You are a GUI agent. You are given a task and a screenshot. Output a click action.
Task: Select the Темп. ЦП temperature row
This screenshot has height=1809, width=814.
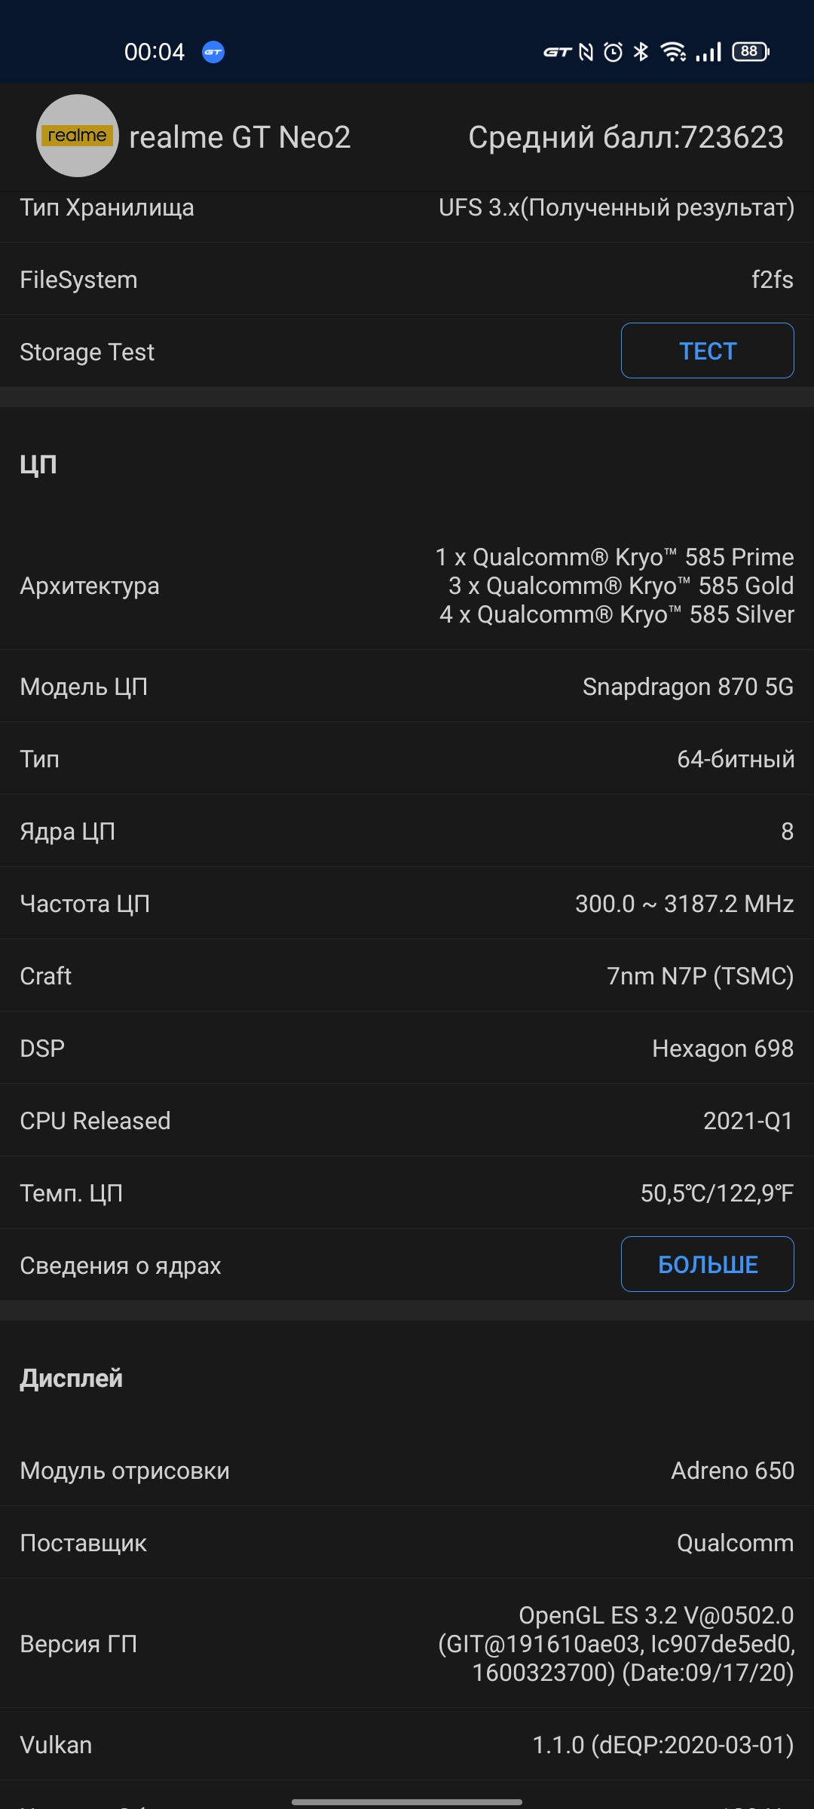[x=407, y=1193]
